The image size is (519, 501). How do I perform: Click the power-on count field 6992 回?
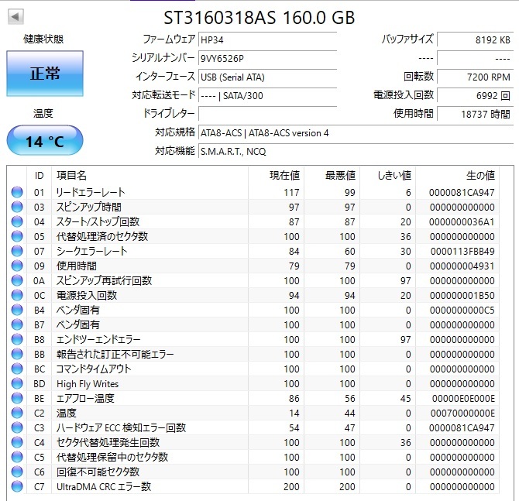(476, 96)
